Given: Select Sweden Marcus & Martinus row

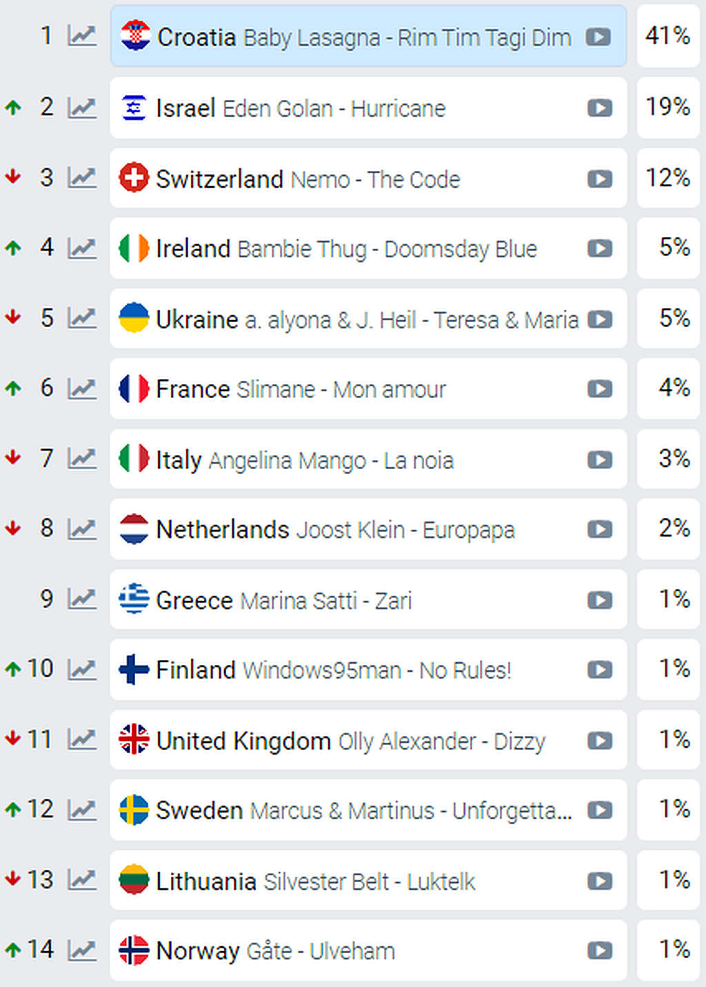Looking at the screenshot, I should 368,810.
